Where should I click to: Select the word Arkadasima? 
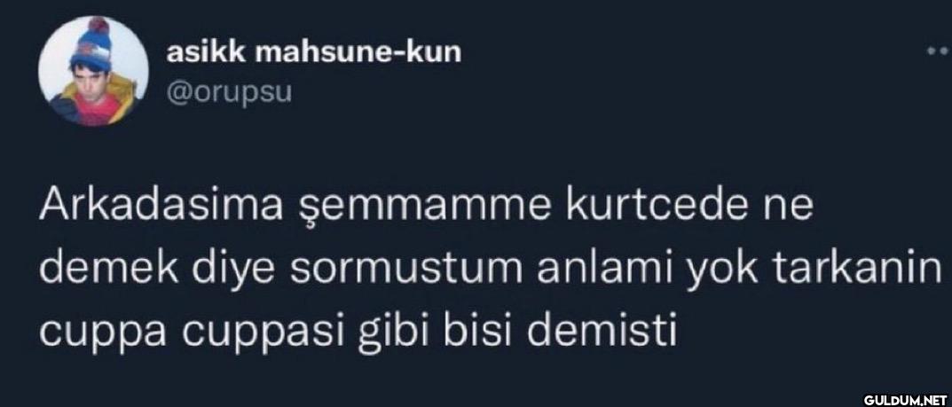click(161, 208)
